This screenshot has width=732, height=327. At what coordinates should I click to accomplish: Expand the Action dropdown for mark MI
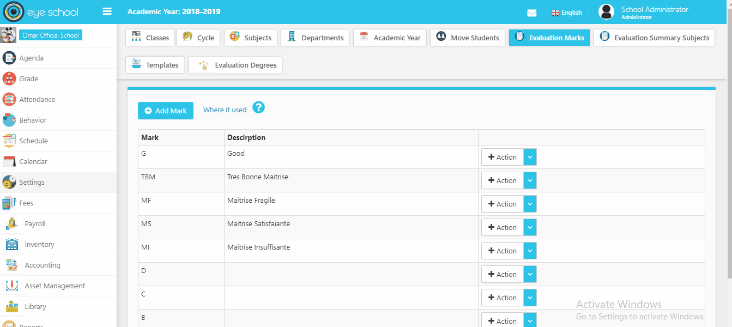[x=530, y=251]
